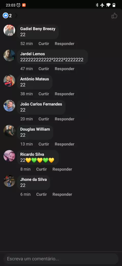This screenshot has height=266, width=122.
Task: Tap Antônio Mateus's avatar
Action: click(x=9, y=81)
